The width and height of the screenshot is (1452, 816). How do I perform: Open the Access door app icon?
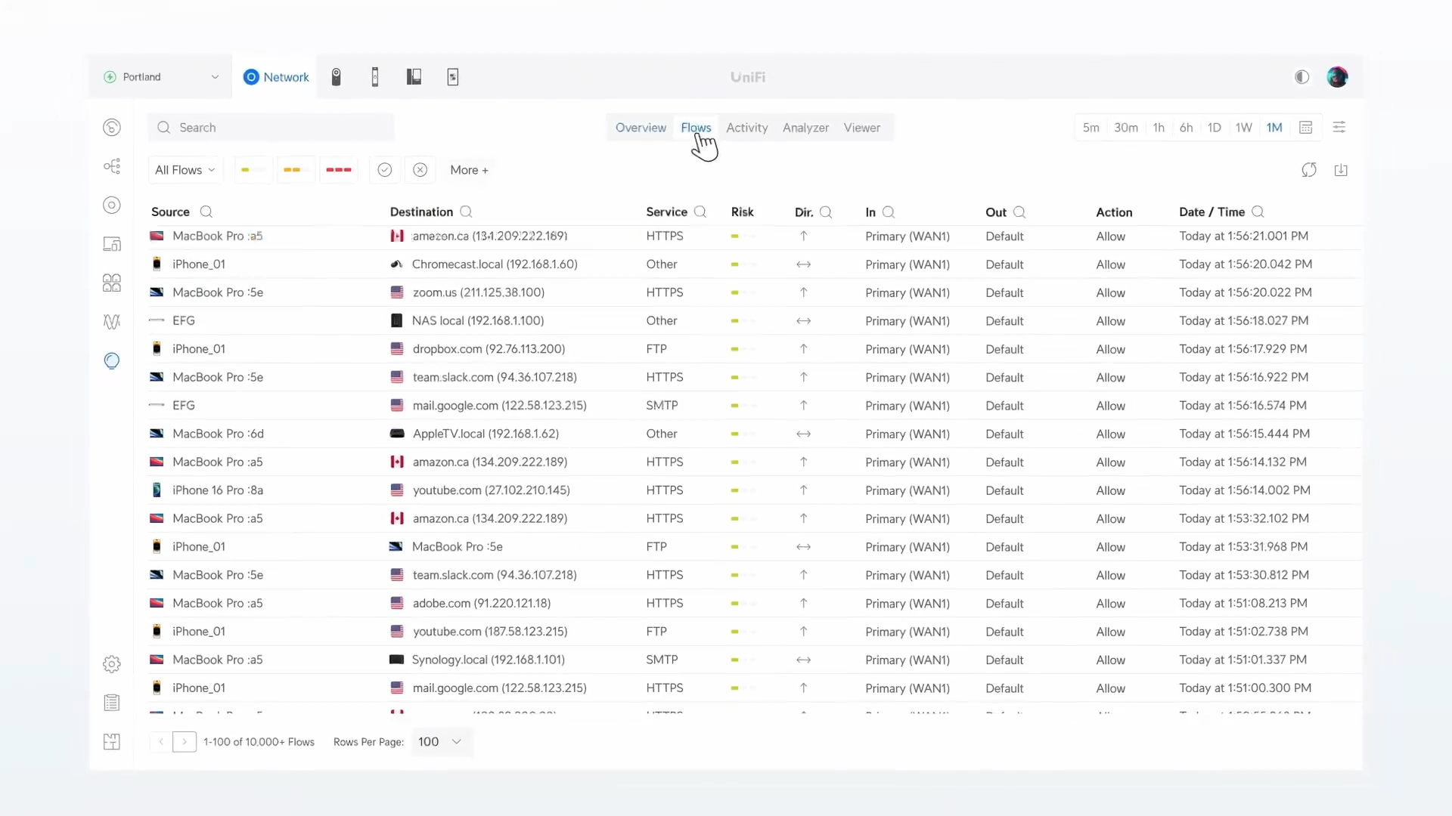pos(375,77)
